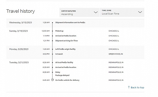Click 'On FedEx vehicle for delivery' entry
The width and height of the screenshot is (158, 97).
coord(67,80)
